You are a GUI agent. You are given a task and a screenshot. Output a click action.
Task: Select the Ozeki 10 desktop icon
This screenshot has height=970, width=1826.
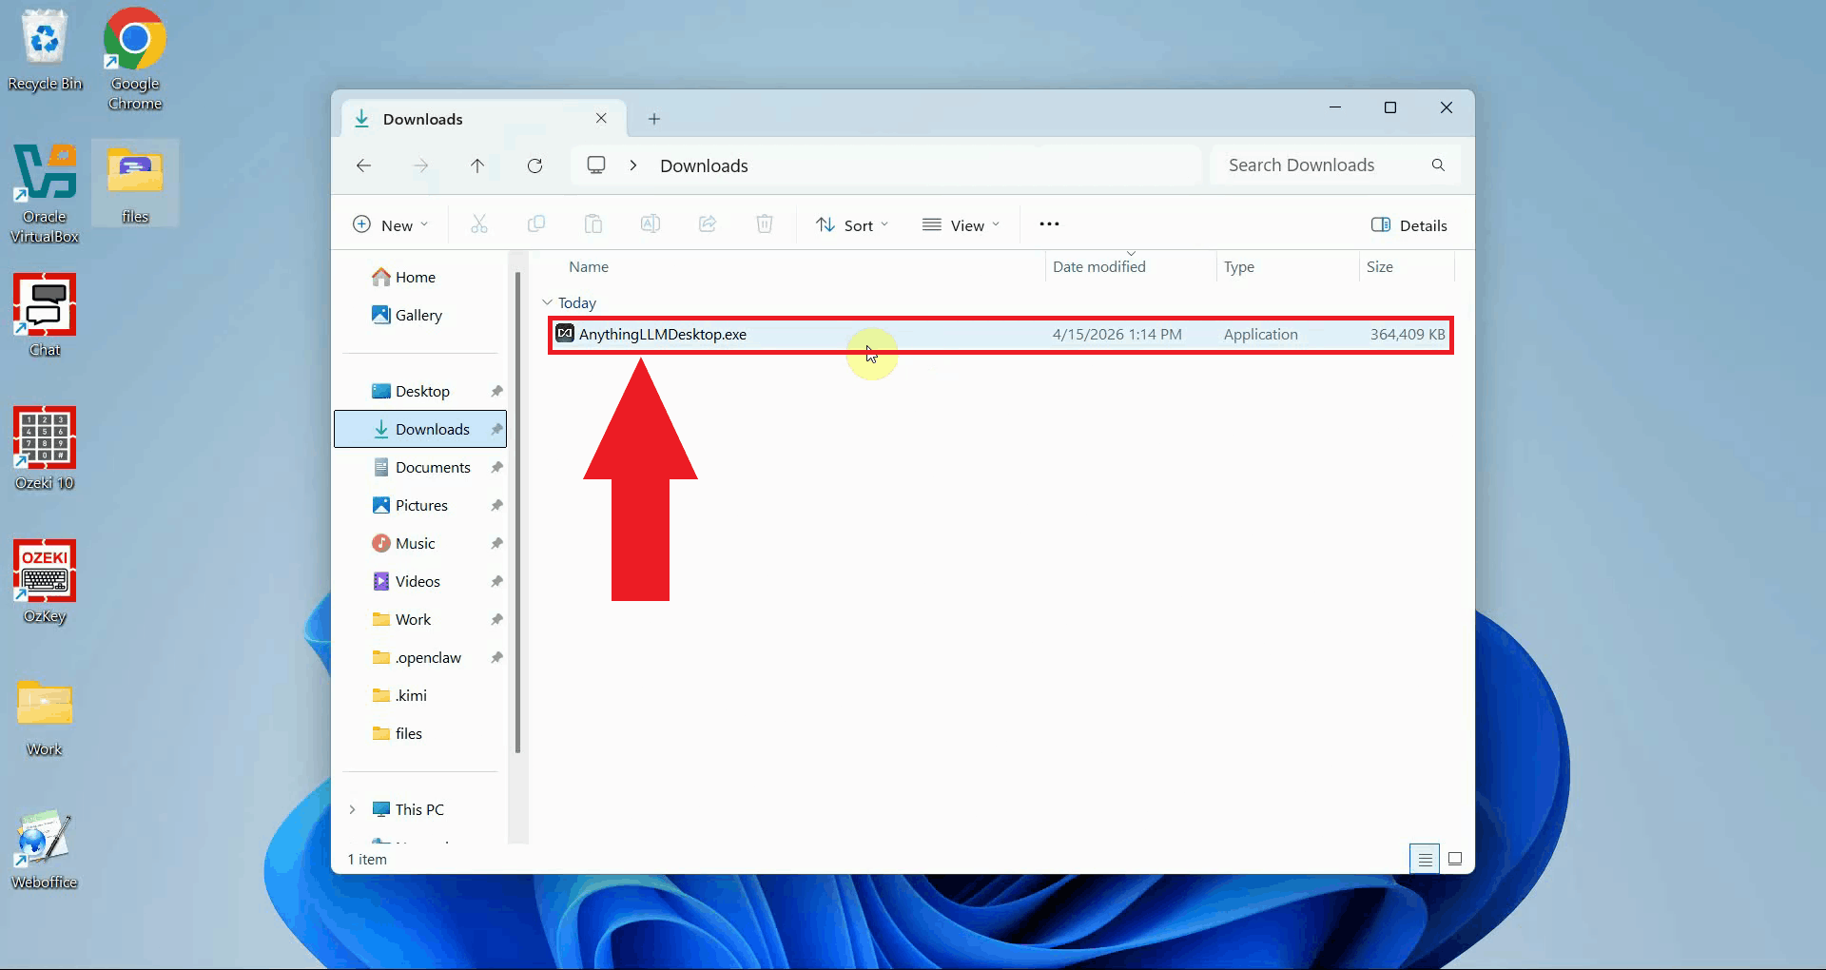[x=45, y=448]
